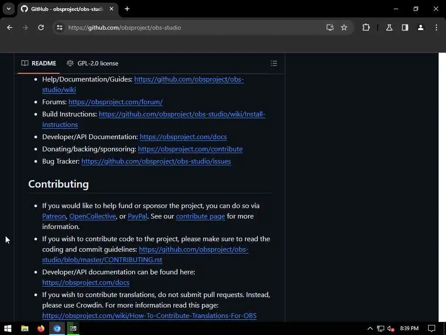This screenshot has height=335, width=446.
Task: Open the CONTRIBUTING.rst guidelines link
Action: point(145,255)
